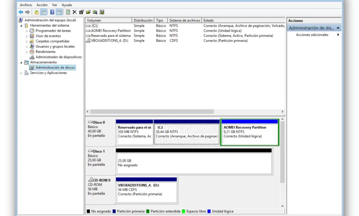
Task: Click the Back arrow toolbar icon
Action: pyautogui.click(x=21, y=12)
